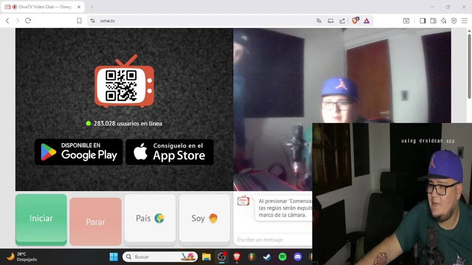This screenshot has height=265, width=472.
Task: Click the Escribe un mensaje input field
Action: click(273, 240)
